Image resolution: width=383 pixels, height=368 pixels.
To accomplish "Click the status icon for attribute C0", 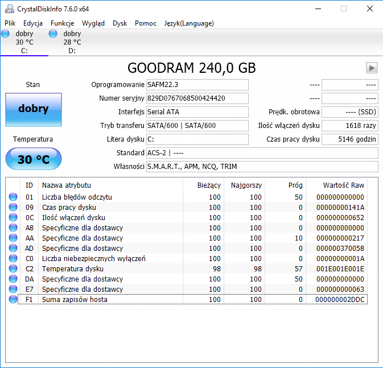I will pos(13,258).
